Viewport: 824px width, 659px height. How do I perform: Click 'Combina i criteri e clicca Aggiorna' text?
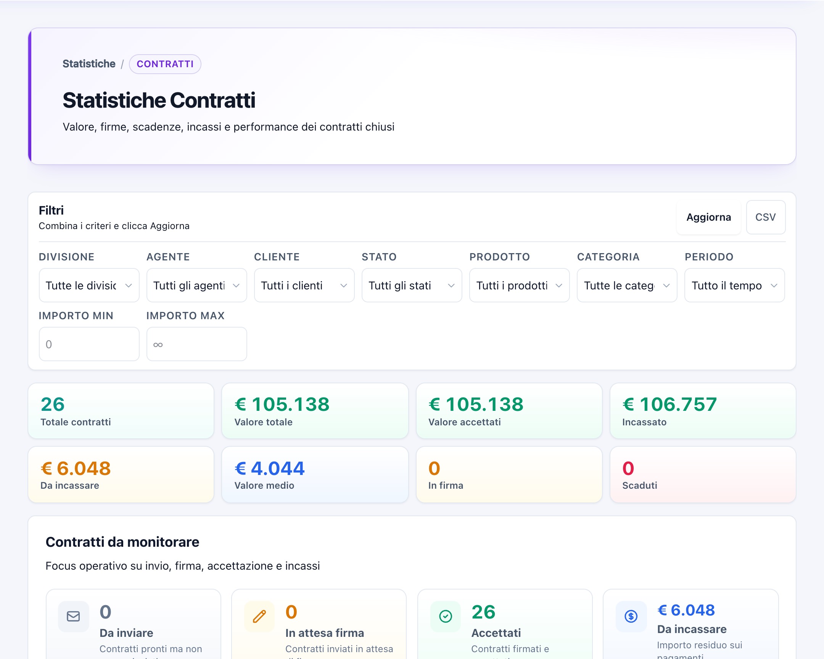[x=114, y=226]
